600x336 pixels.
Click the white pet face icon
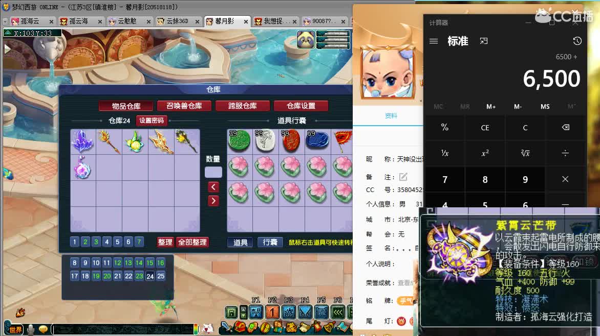(x=208, y=328)
